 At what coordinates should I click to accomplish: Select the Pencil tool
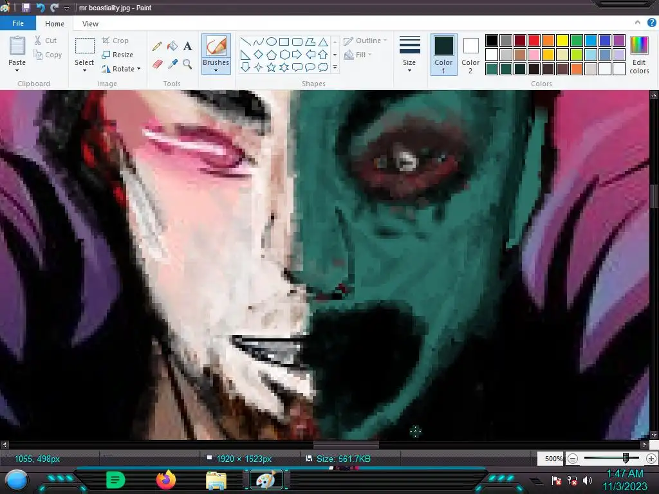click(157, 46)
